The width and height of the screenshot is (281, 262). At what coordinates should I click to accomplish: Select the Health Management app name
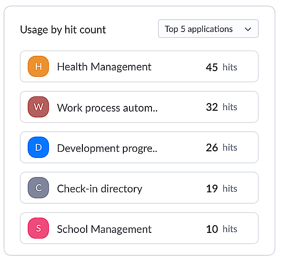(x=104, y=67)
